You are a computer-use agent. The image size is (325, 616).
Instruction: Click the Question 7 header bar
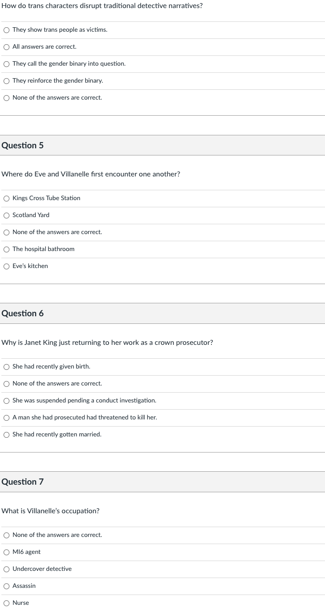pos(162,482)
